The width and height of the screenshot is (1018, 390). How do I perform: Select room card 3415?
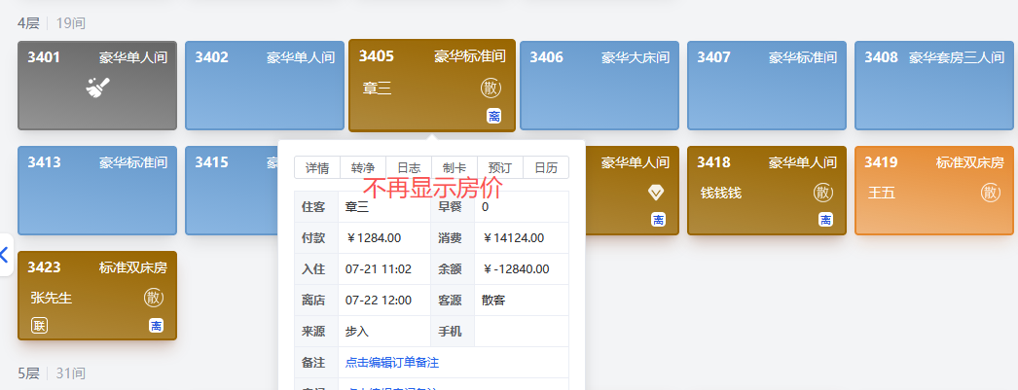click(x=232, y=191)
